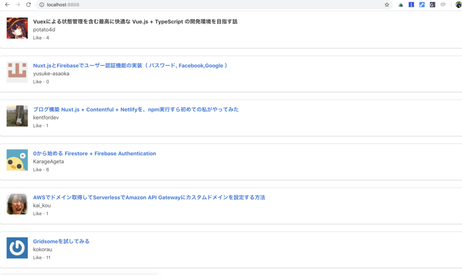Click yusuke-asaoka's pixel pattern avatar
Viewport: 462px width, 275px height.
[x=17, y=72]
